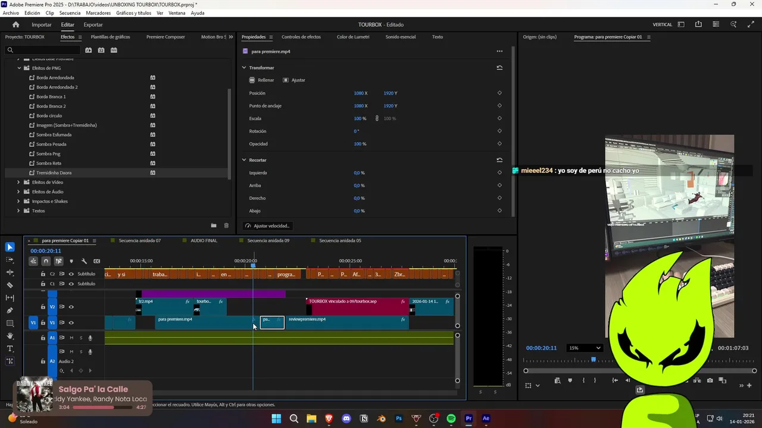The image size is (762, 428).
Task: Mute audio track A1
Action: [71, 338]
